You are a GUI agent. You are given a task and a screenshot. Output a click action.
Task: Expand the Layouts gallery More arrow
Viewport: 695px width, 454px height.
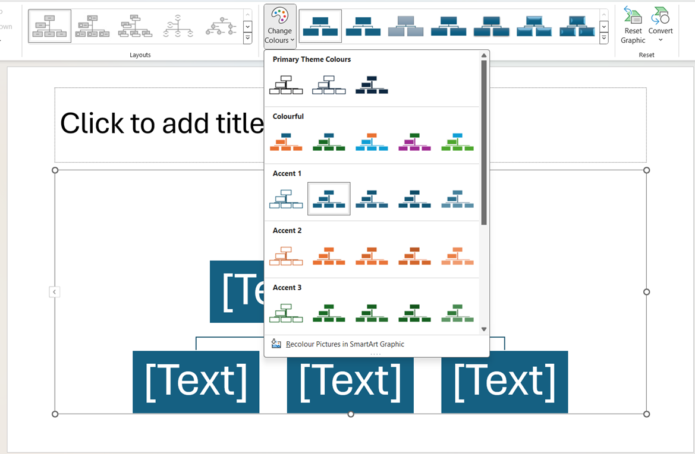click(x=248, y=39)
